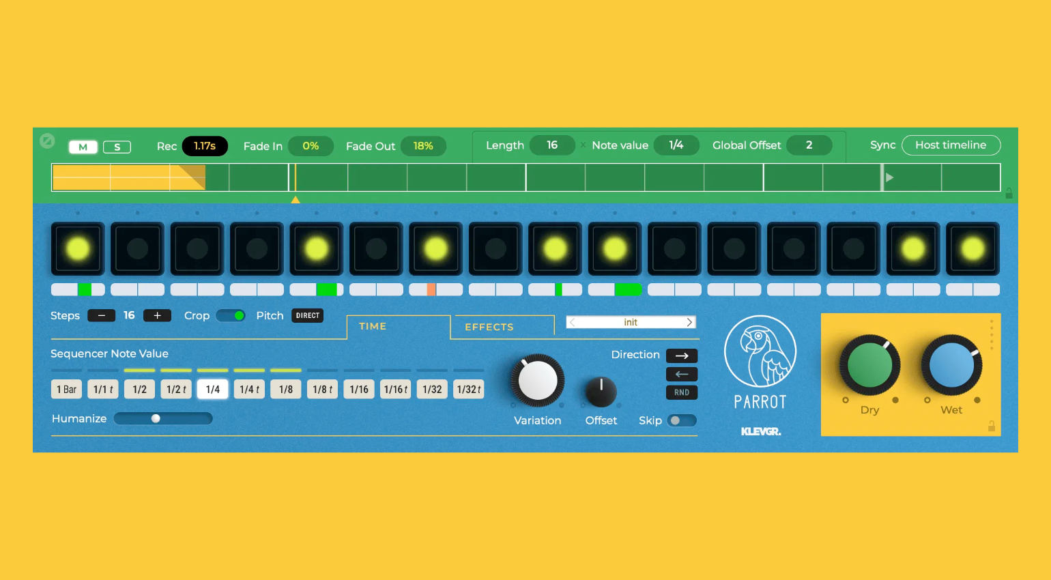Toggle the first sequencer step pad
The height and width of the screenshot is (580, 1051).
(x=78, y=249)
